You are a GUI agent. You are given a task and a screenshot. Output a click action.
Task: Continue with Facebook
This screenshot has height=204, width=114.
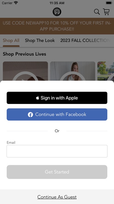pyautogui.click(x=57, y=115)
